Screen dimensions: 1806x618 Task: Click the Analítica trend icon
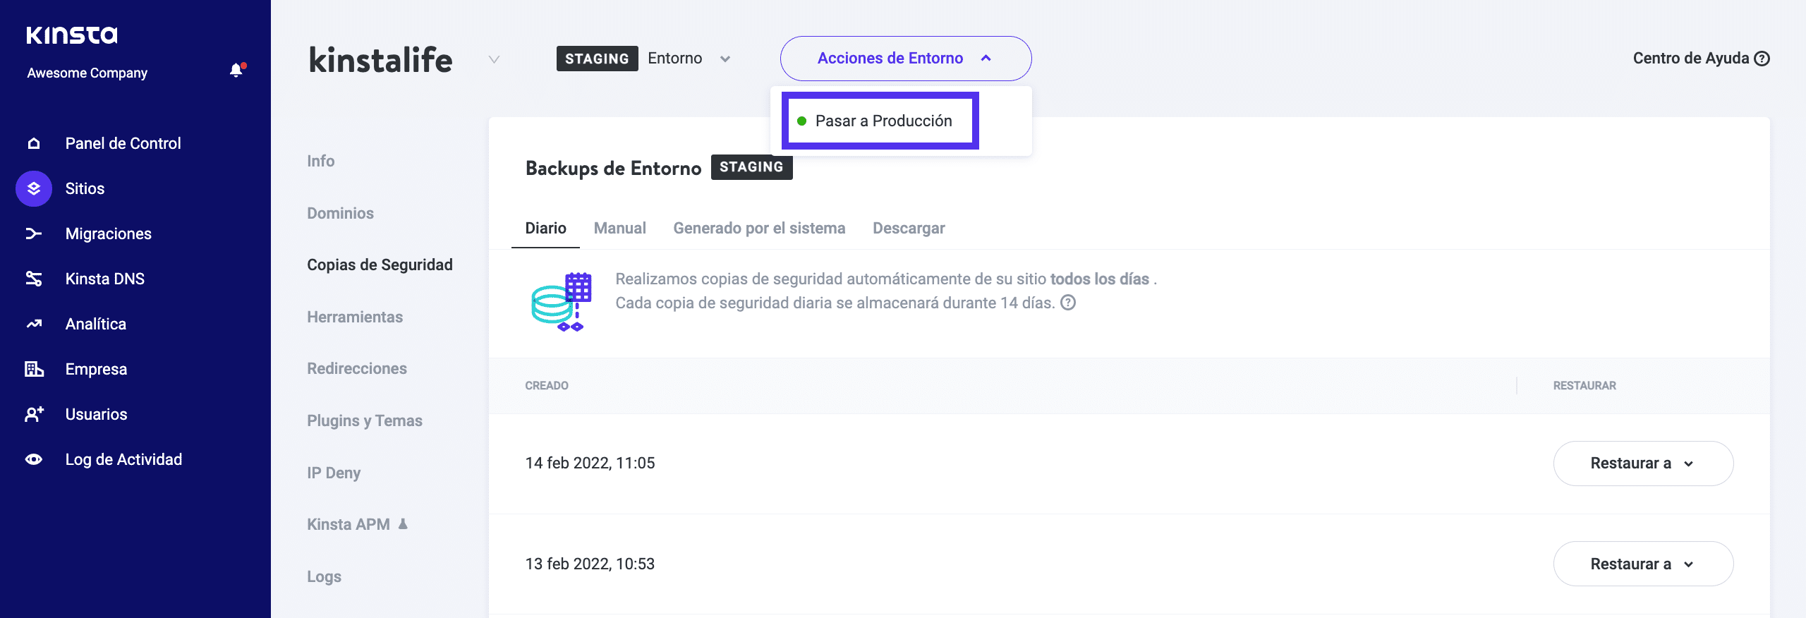pyautogui.click(x=34, y=324)
